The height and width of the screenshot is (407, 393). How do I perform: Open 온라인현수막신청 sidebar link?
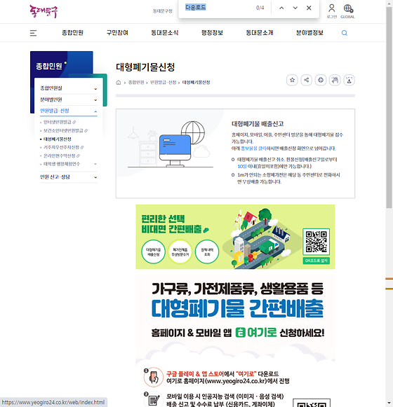pyautogui.click(x=60, y=156)
